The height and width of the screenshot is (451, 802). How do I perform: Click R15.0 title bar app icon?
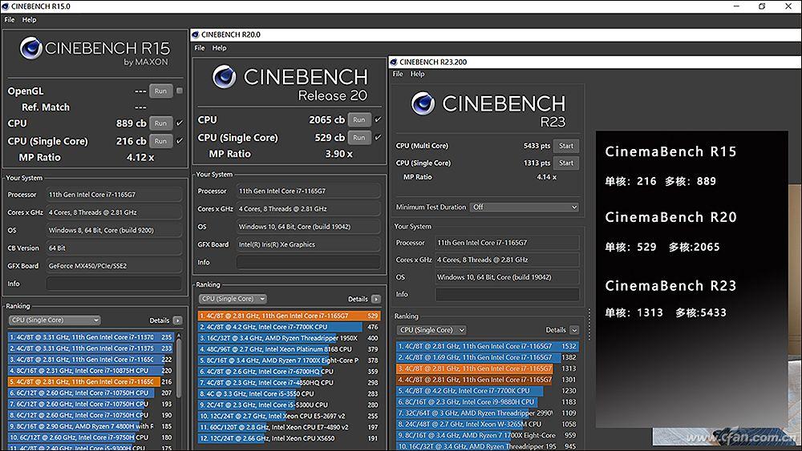(5, 6)
